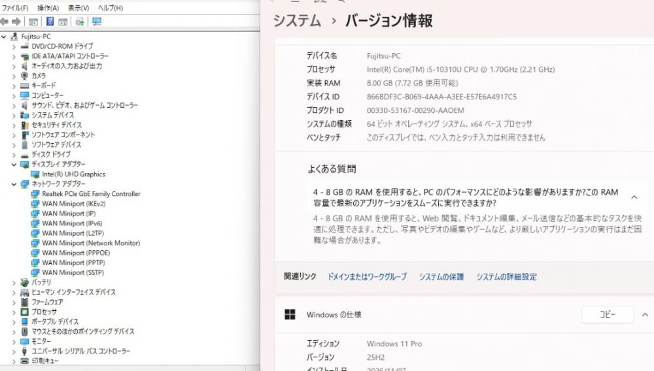The height and width of the screenshot is (371, 654).
Task: Select the オーディオの入力および出力 speaker icon
Action: [25, 66]
